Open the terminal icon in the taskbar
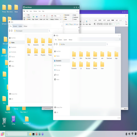Viewport: 137px width, 137px height. (x=33, y=134)
